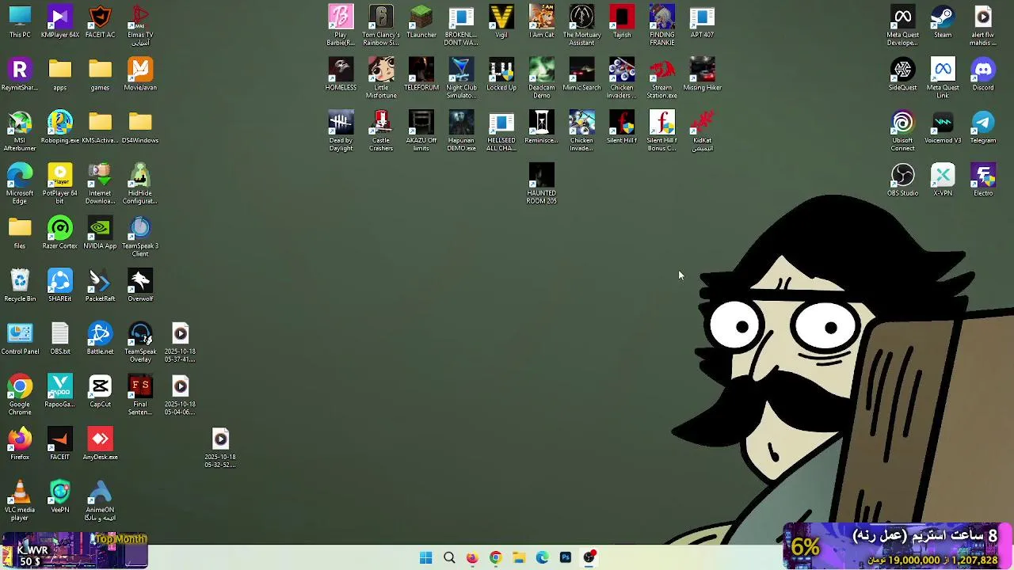Open VLC media player shortcut

20,501
